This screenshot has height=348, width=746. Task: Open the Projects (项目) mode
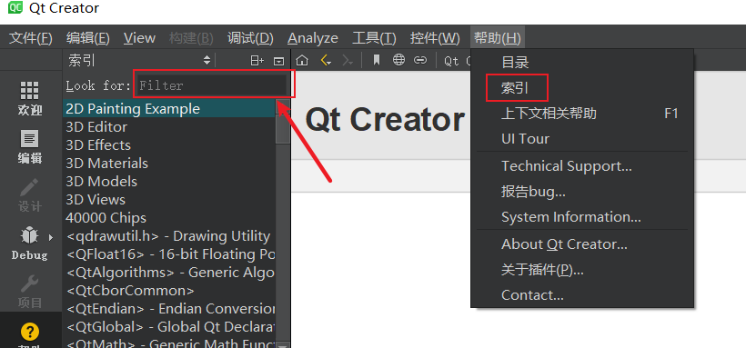29,291
